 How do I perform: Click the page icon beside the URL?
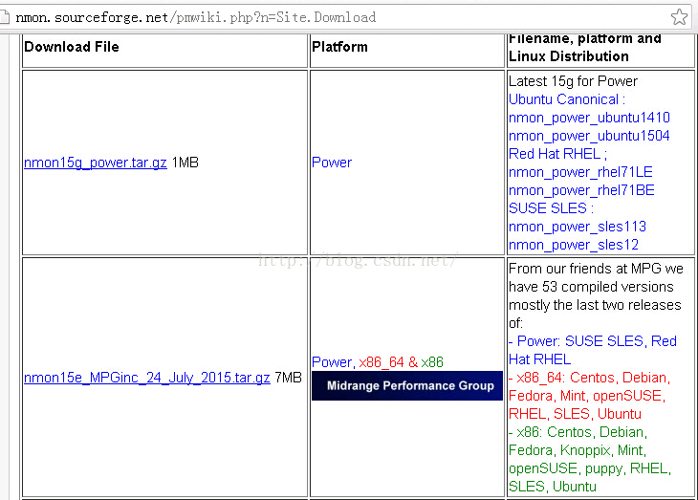4,17
